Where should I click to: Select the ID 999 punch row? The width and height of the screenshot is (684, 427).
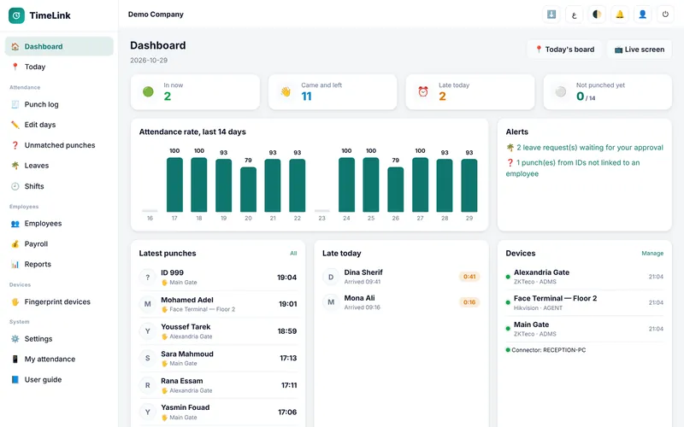pyautogui.click(x=218, y=277)
